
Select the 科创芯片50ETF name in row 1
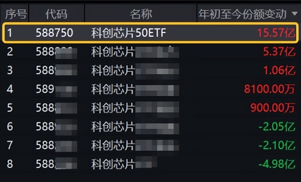click(x=129, y=33)
